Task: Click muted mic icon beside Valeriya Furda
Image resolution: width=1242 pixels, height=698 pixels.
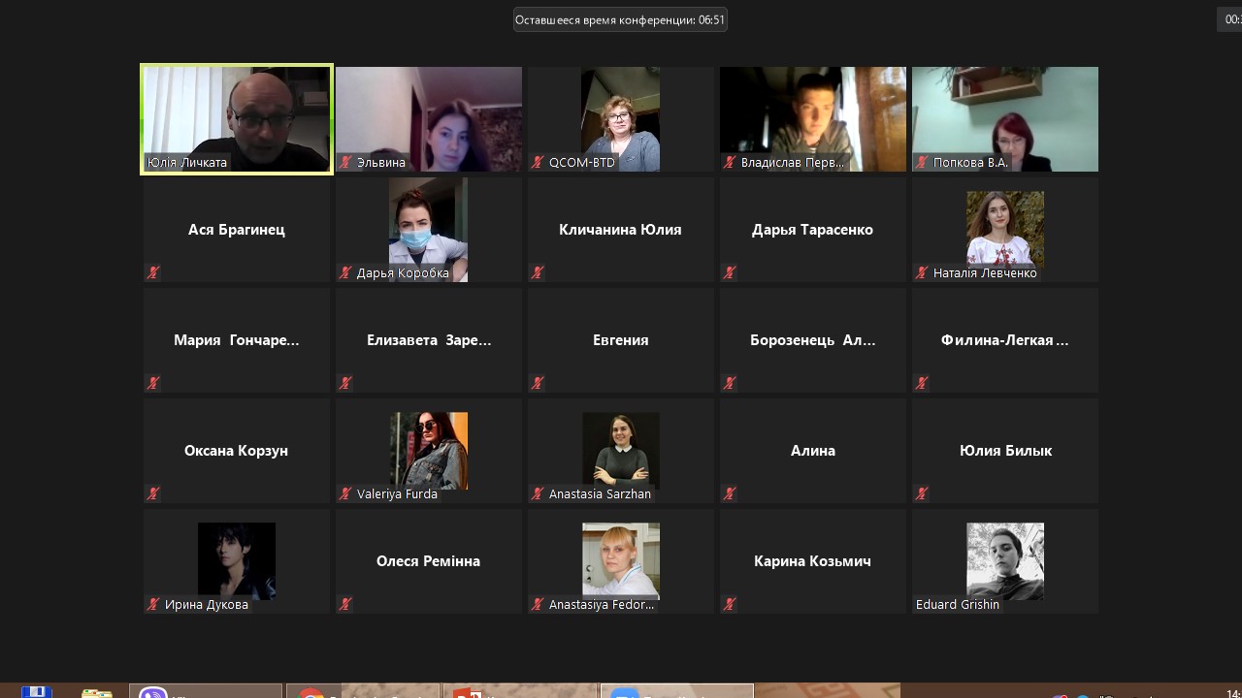Action: (x=345, y=494)
